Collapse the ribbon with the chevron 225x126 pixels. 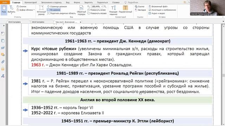[x=223, y=17]
